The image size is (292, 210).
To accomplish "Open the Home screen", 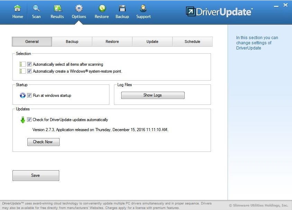I will click(17, 11).
